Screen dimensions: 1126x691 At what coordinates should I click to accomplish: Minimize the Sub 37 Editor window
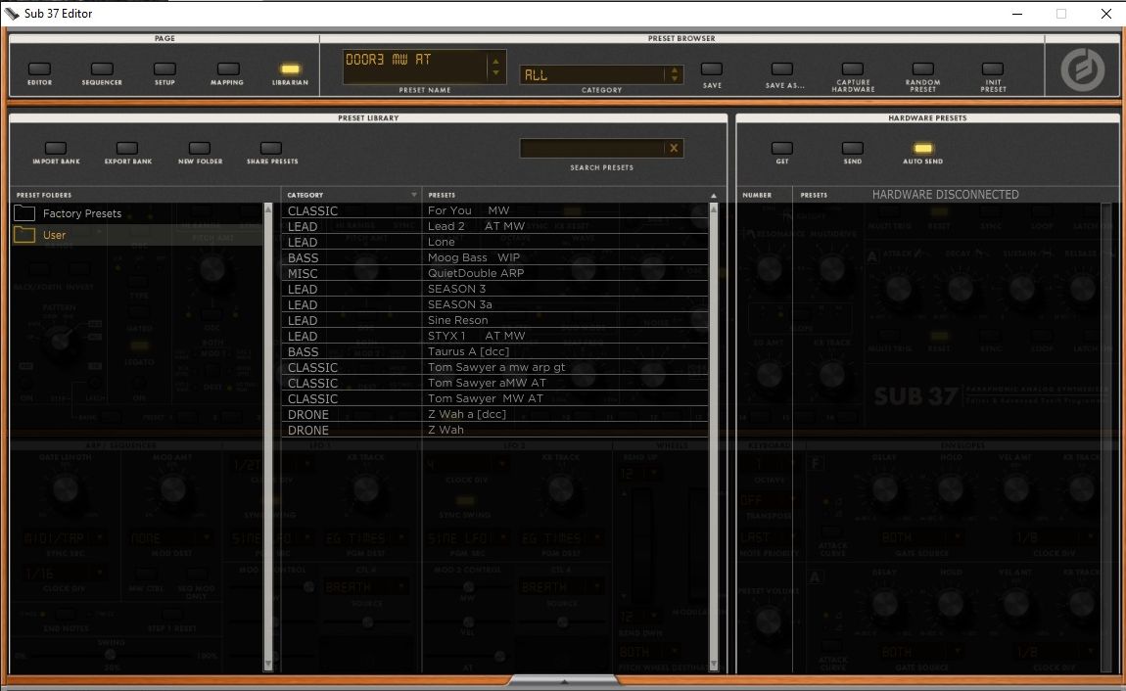click(x=1017, y=14)
